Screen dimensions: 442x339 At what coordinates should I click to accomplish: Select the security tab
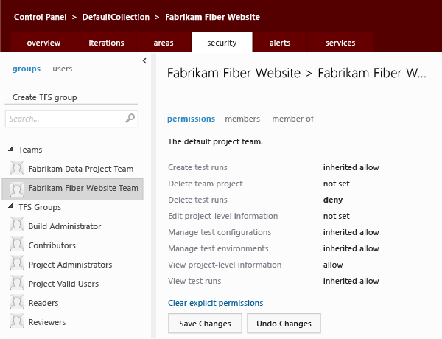click(222, 43)
